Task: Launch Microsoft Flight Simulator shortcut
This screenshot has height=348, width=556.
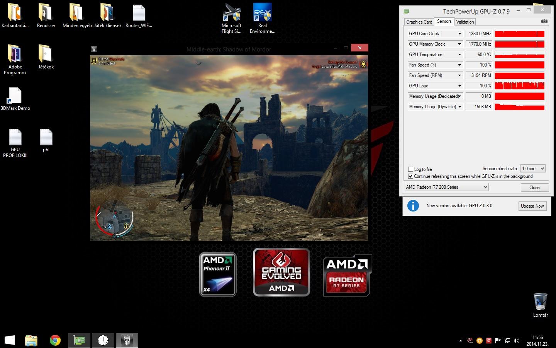Action: coord(231,18)
